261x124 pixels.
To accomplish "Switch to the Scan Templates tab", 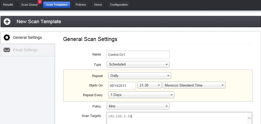I will pyautogui.click(x=57, y=5).
